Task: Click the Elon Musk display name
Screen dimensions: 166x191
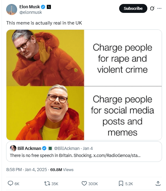Action: [x=30, y=7]
